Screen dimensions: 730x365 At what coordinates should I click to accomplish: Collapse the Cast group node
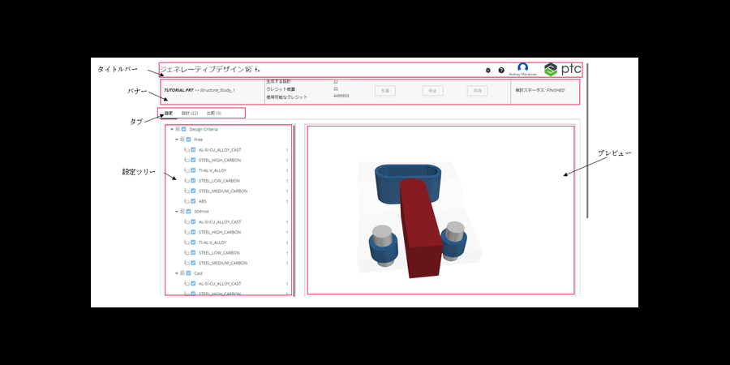(x=176, y=273)
